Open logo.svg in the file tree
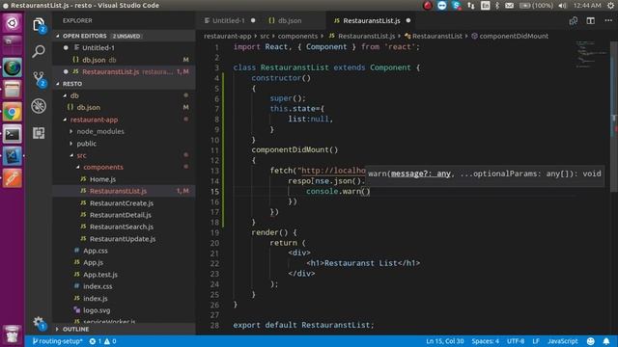This screenshot has height=347, width=618. tap(125, 310)
